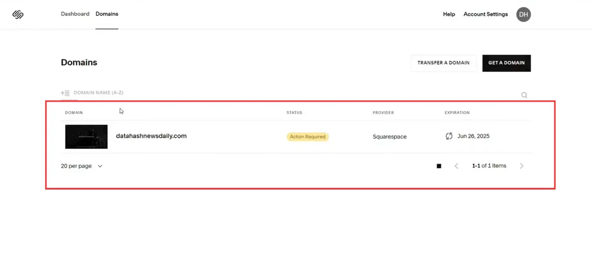Image resolution: width=592 pixels, height=277 pixels.
Task: Click the auto-renew icon beside Jun 26, 2025
Action: tap(449, 136)
